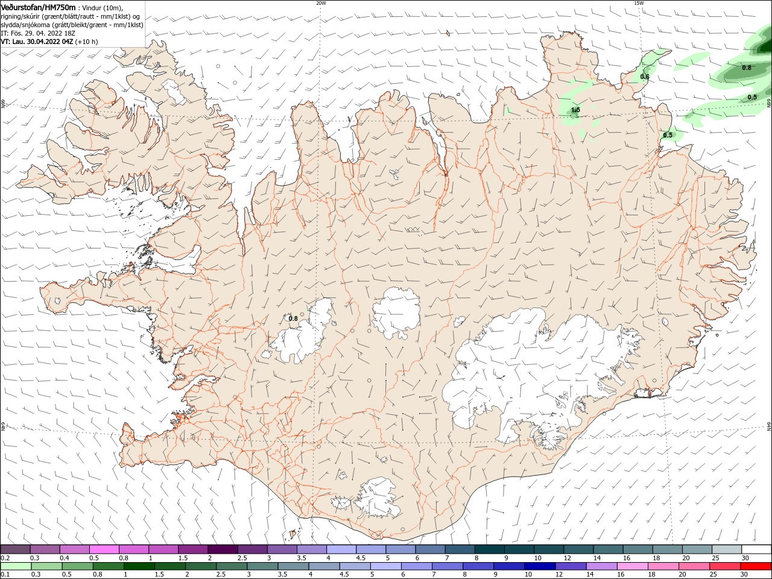The width and height of the screenshot is (772, 579).
Task: Select the light pink bottom legend swatch between 16 and 18
Action: (x=632, y=566)
